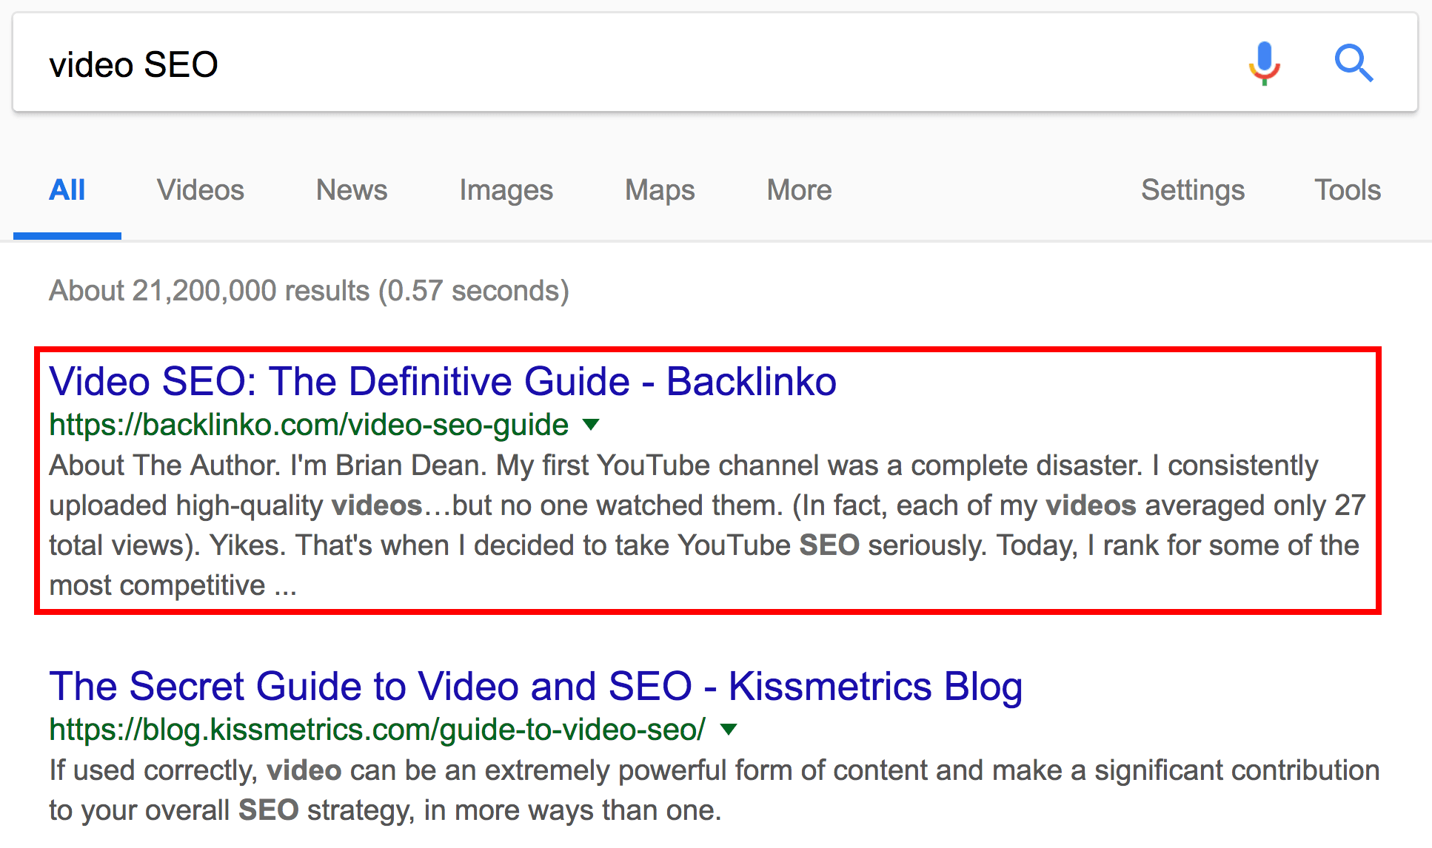Click the 'About 21,200,000 results' count text

click(x=309, y=291)
